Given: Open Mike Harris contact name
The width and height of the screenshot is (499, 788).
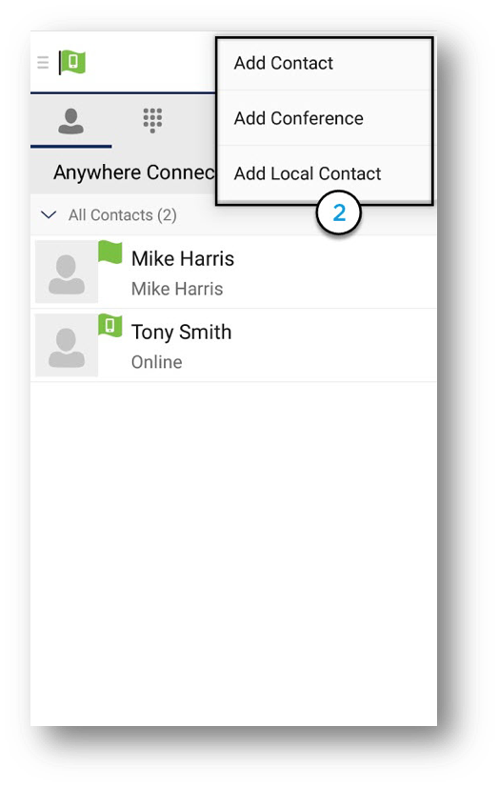Looking at the screenshot, I should point(183,259).
